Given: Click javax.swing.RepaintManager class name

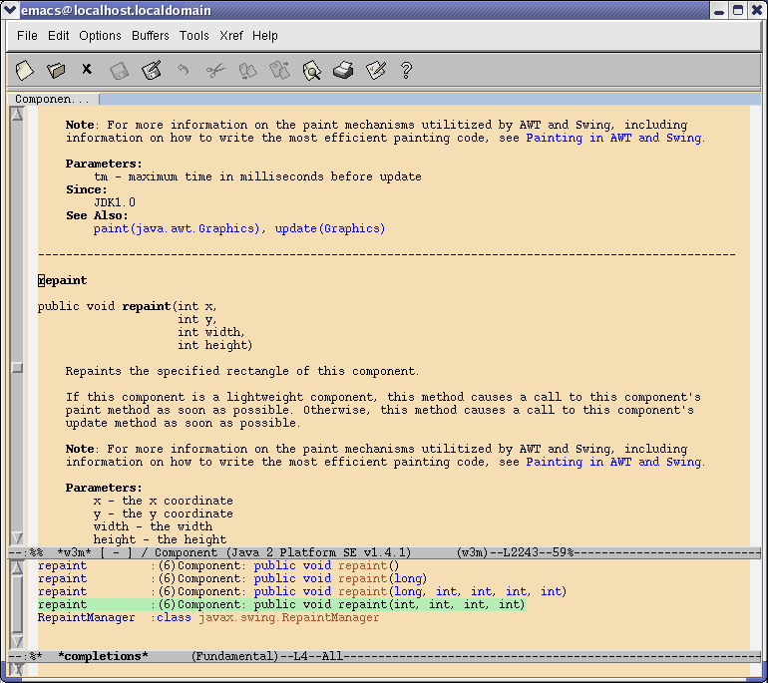Looking at the screenshot, I should pyautogui.click(x=289, y=618).
